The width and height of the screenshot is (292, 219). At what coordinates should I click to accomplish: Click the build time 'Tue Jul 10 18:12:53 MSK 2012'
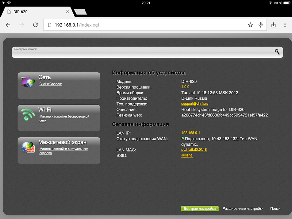[210, 93]
